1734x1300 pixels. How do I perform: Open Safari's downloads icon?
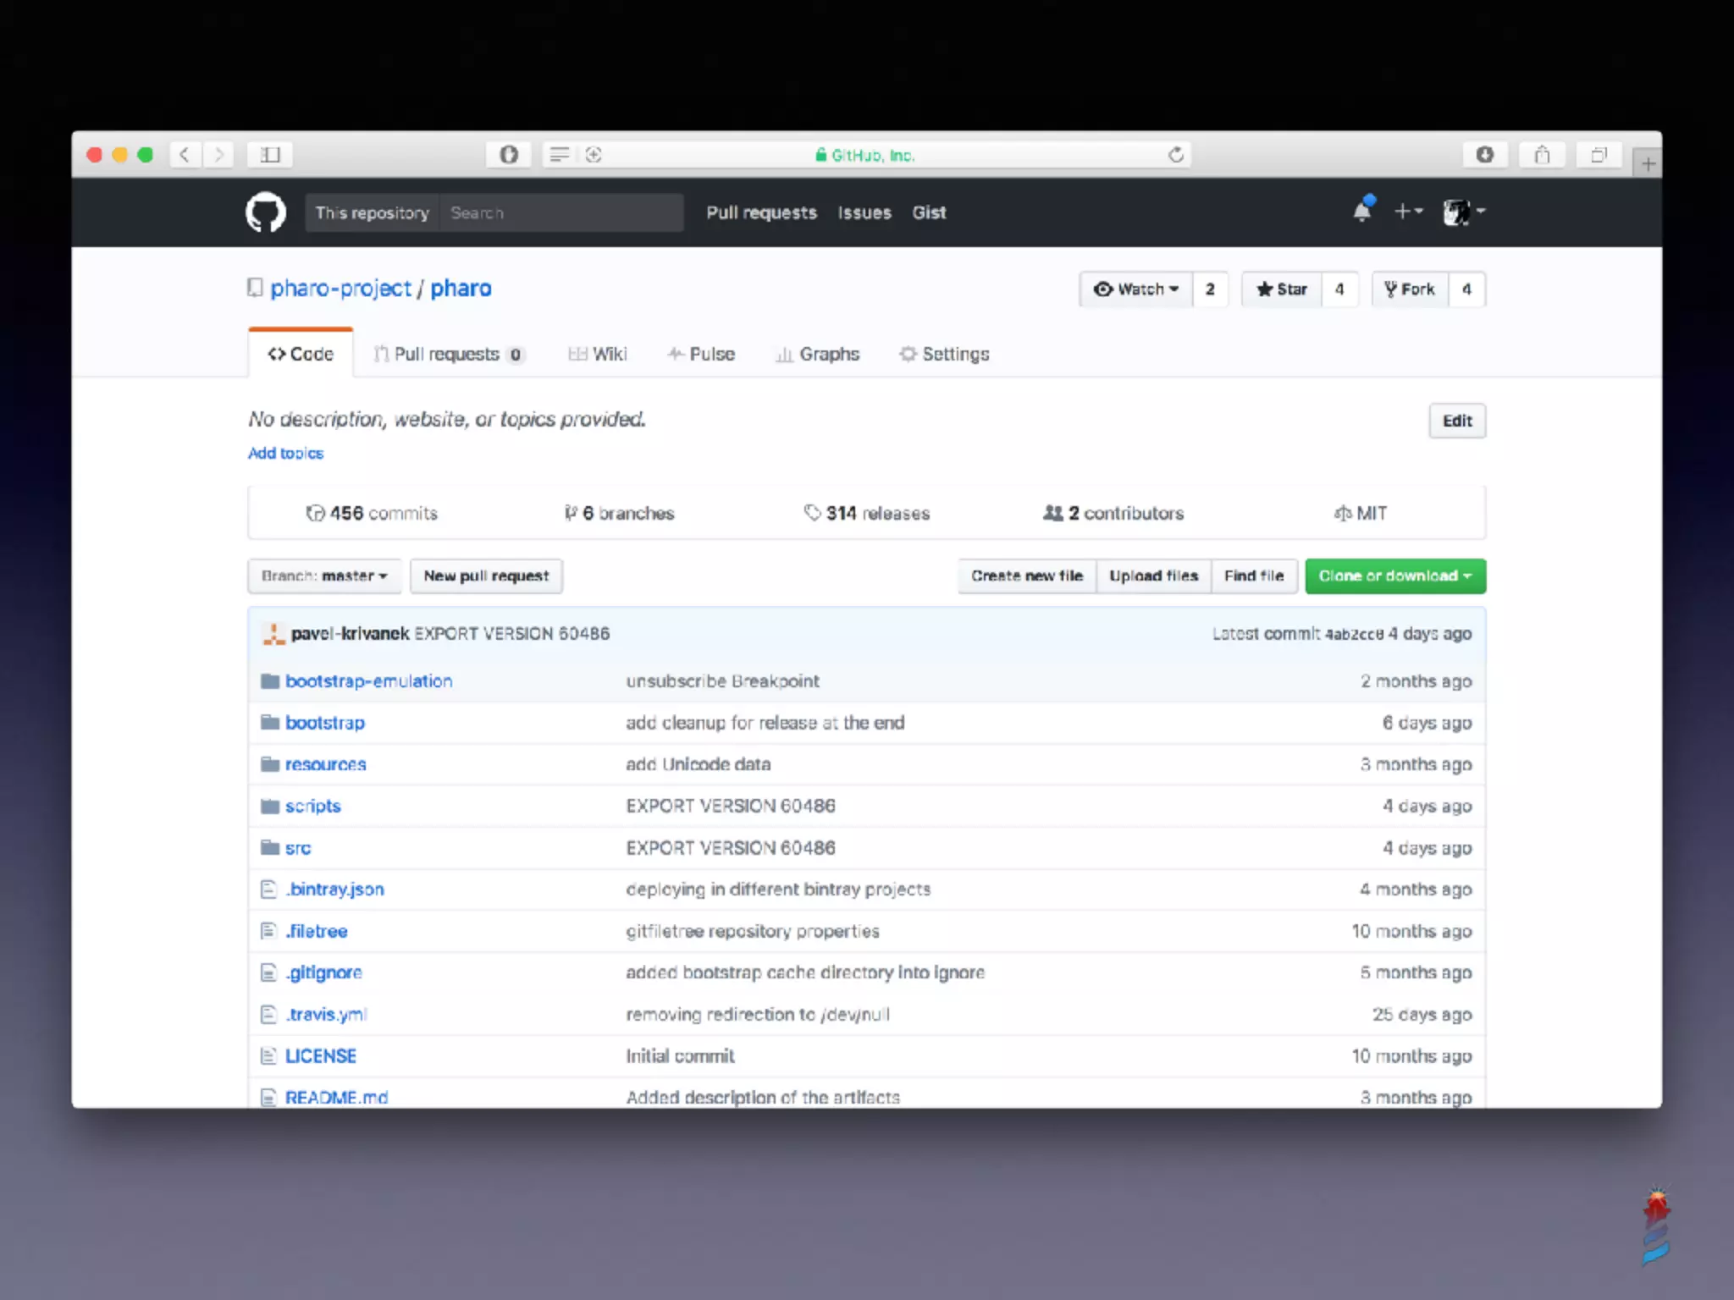pyautogui.click(x=1484, y=155)
